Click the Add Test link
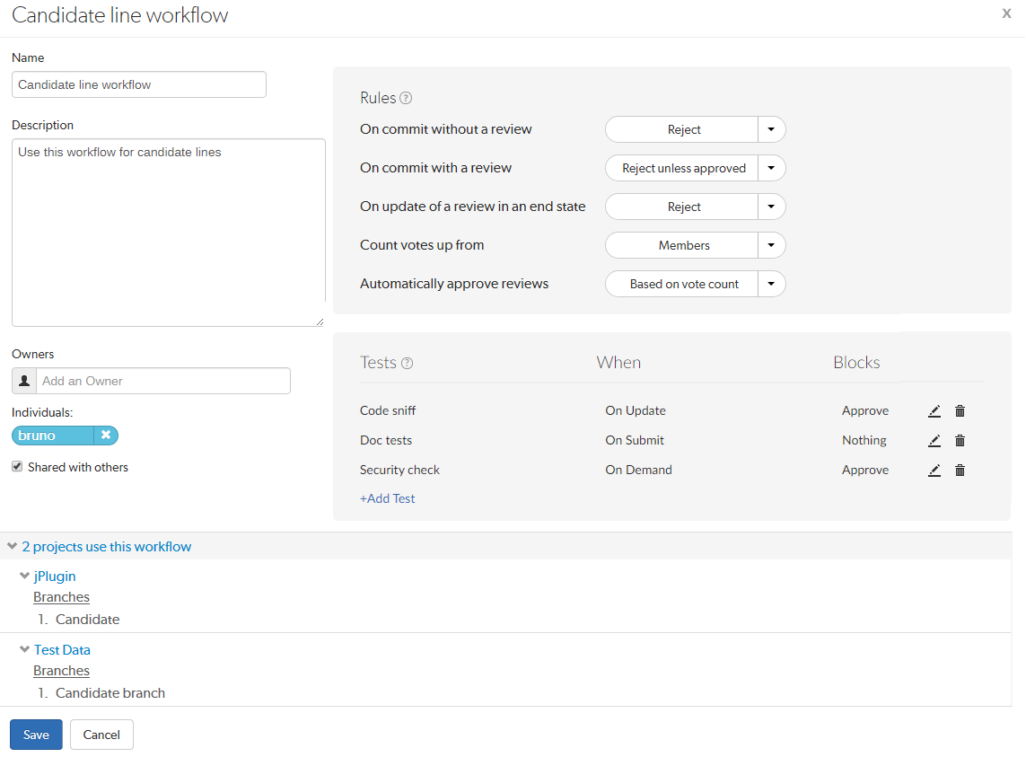The image size is (1026, 757). point(387,497)
